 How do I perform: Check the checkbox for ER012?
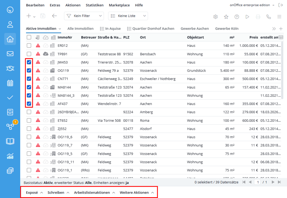tap(29, 45)
